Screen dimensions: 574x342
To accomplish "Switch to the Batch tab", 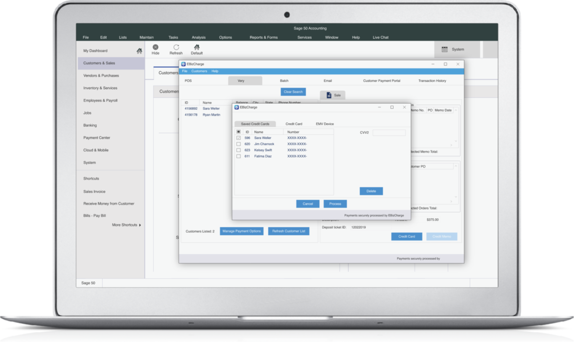I will click(x=284, y=80).
